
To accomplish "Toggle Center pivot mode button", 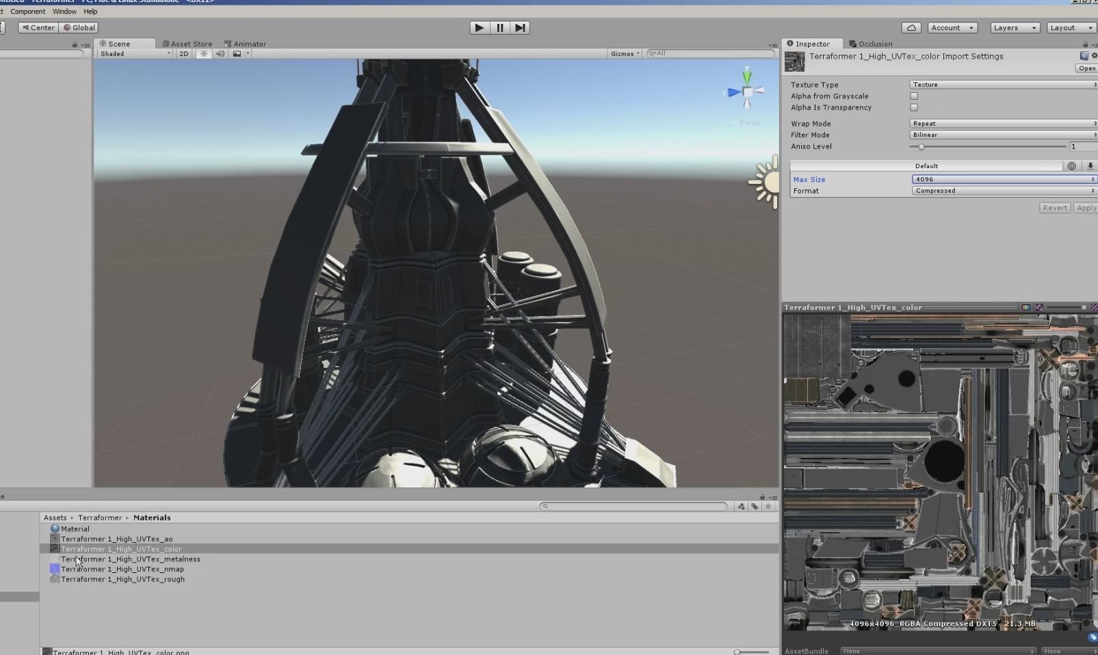I will click(x=38, y=28).
